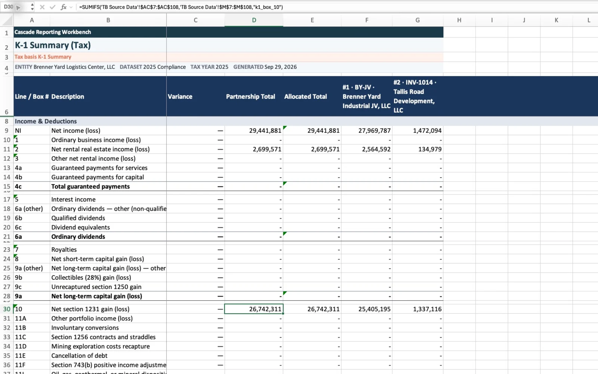
Task: Select row 9 header
Action: pyautogui.click(x=7, y=131)
